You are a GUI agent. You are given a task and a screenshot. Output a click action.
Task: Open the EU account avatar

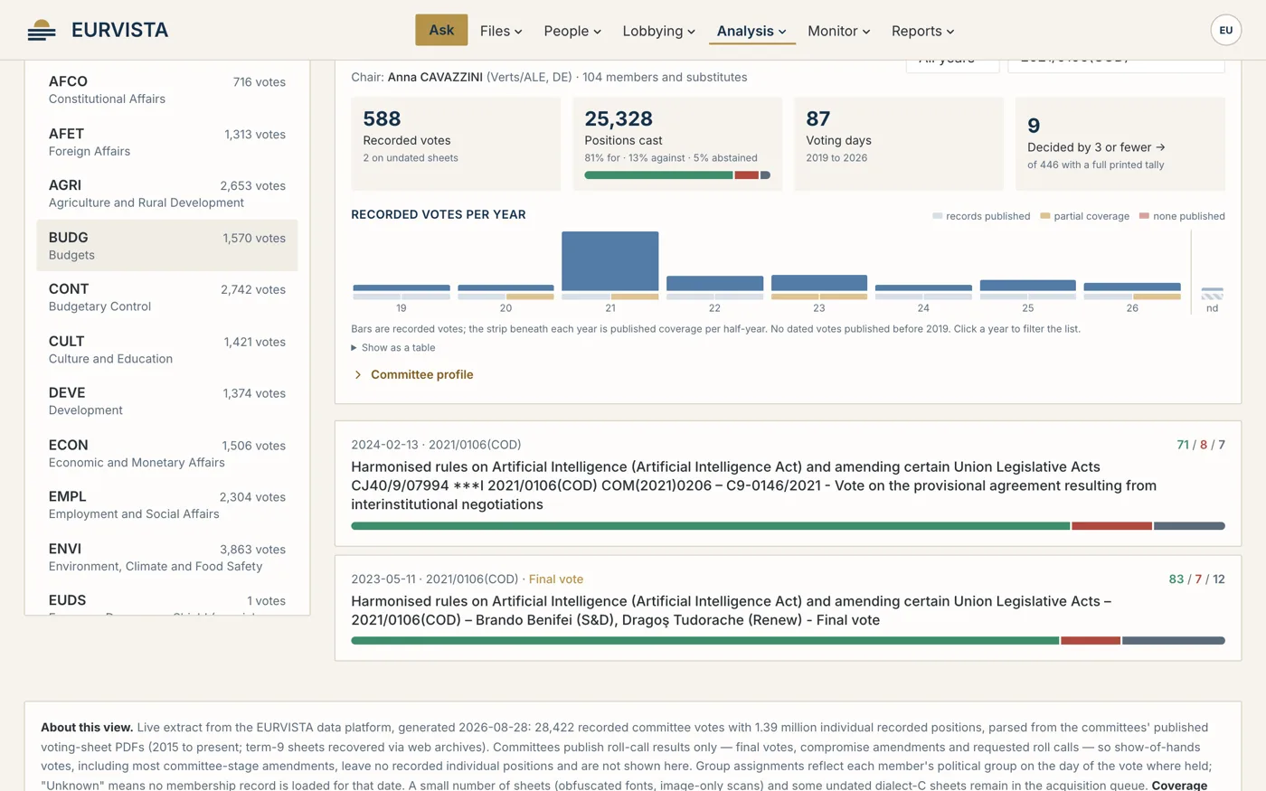[1225, 30]
